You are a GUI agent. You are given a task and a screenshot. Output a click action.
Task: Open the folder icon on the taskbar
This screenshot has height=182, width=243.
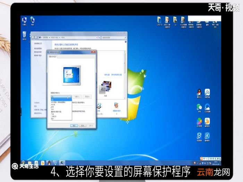(x=30, y=163)
